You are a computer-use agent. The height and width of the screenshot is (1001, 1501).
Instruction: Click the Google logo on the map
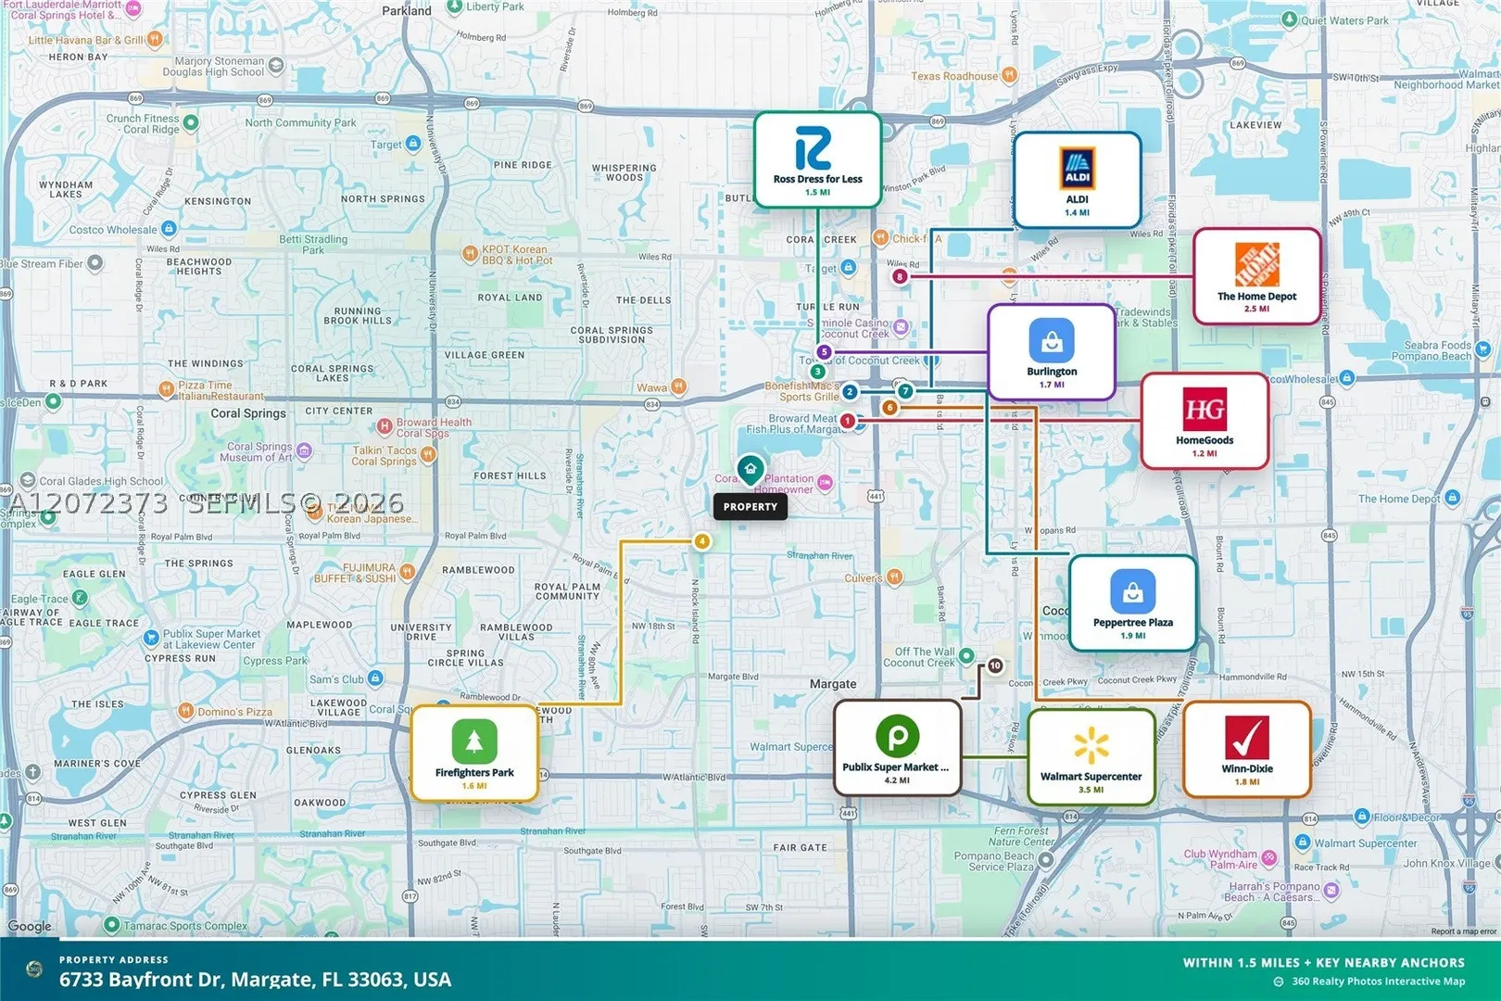pos(30,926)
